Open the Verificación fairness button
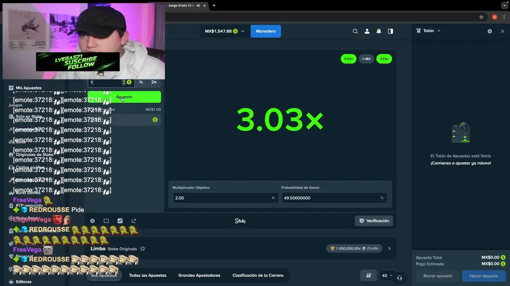 [374, 221]
